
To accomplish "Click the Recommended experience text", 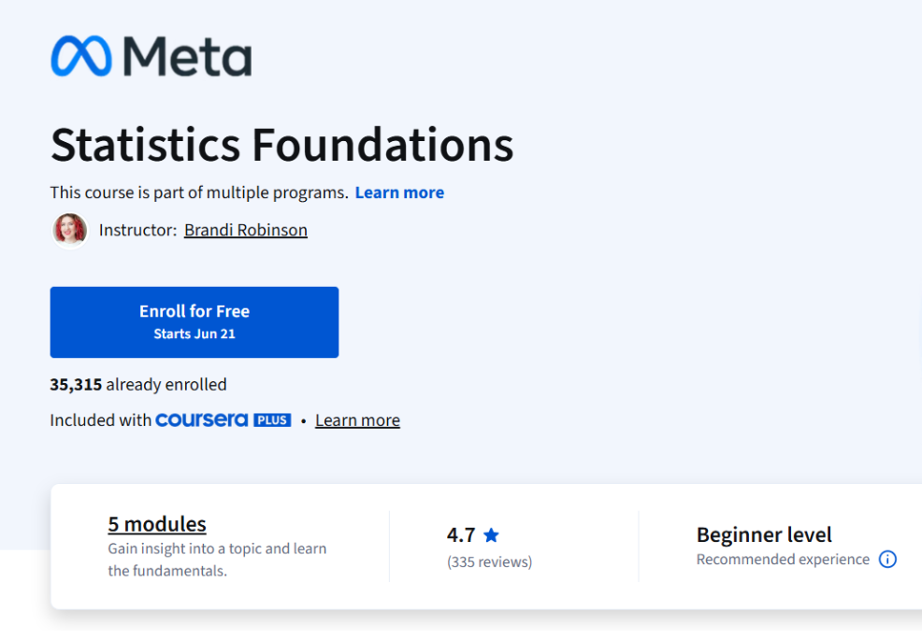I will 782,559.
